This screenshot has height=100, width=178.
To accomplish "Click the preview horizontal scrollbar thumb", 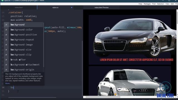I will coord(103,97).
